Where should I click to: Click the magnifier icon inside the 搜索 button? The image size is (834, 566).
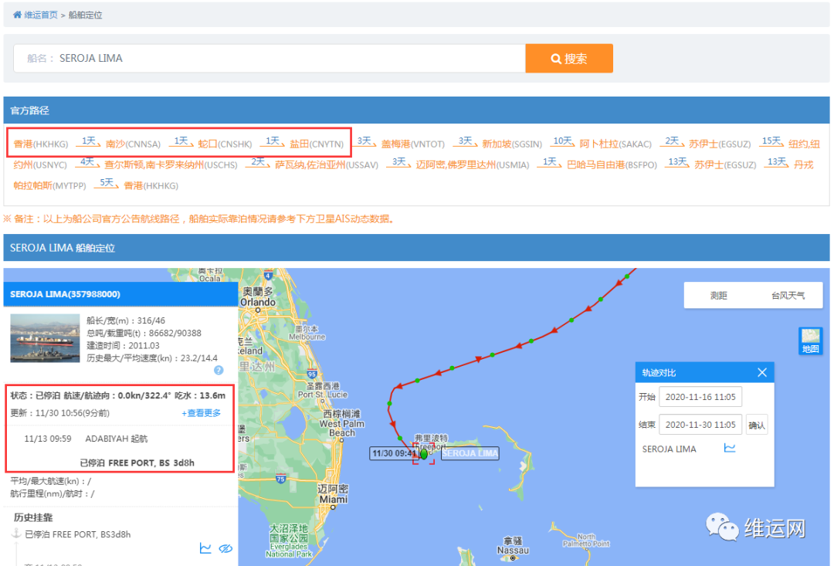554,58
